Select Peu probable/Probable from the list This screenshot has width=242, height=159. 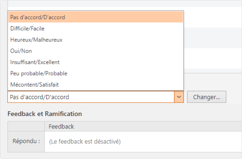pos(39,73)
